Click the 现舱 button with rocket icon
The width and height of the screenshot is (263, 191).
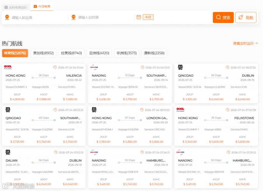tap(246, 18)
